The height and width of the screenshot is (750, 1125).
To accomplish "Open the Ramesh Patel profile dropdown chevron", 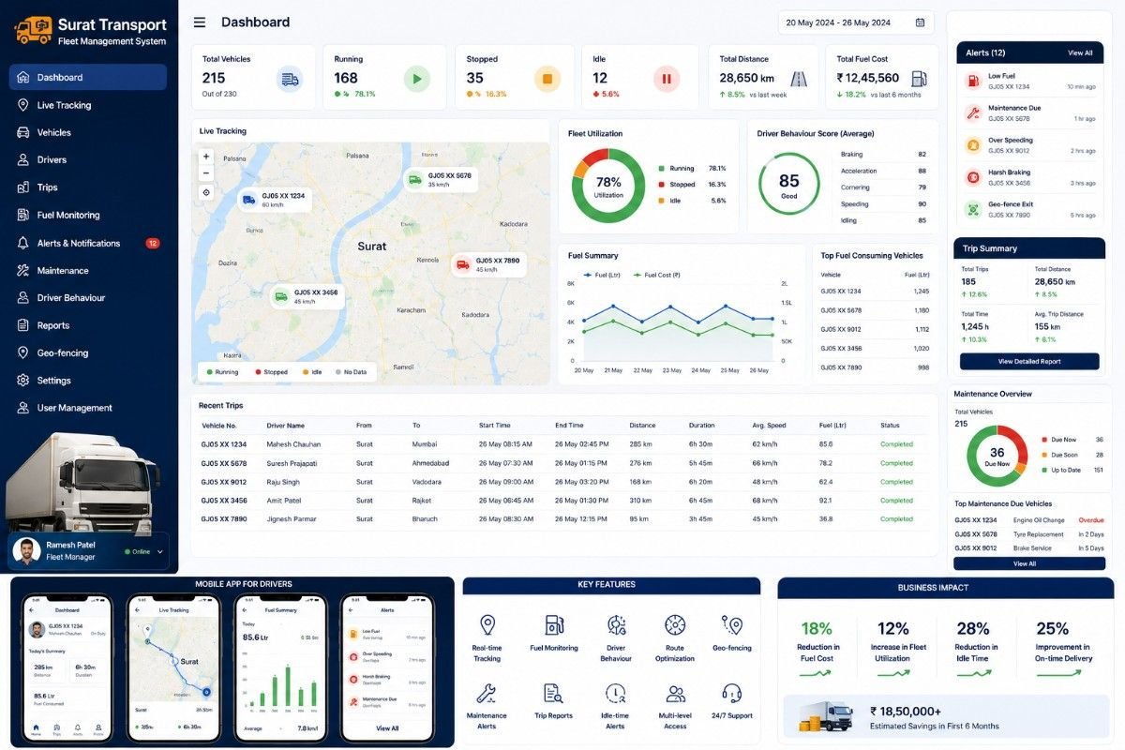I will (160, 552).
